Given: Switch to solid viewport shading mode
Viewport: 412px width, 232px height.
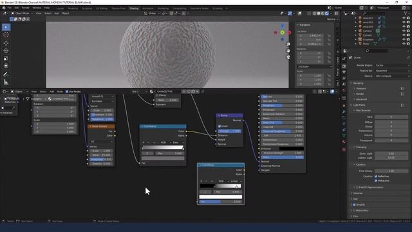Looking at the screenshot, I should [319, 13].
